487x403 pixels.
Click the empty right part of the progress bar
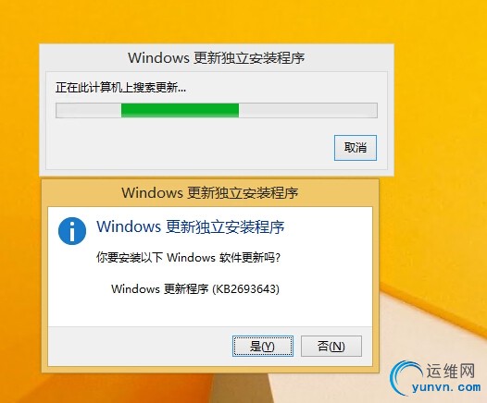307,110
